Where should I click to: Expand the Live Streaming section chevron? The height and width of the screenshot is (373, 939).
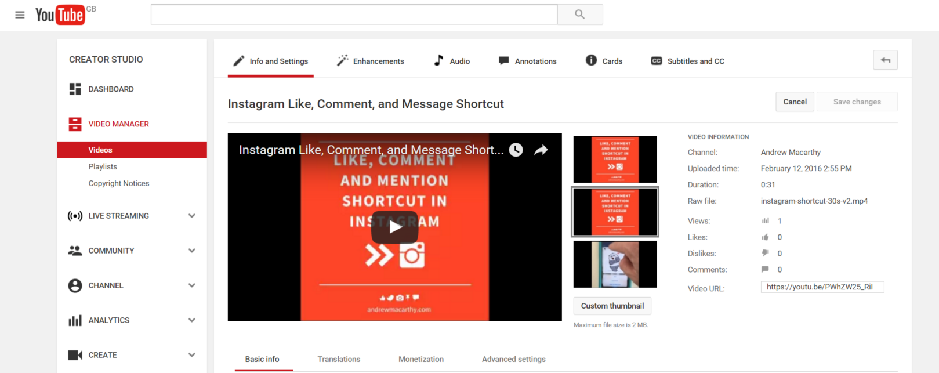coord(191,216)
